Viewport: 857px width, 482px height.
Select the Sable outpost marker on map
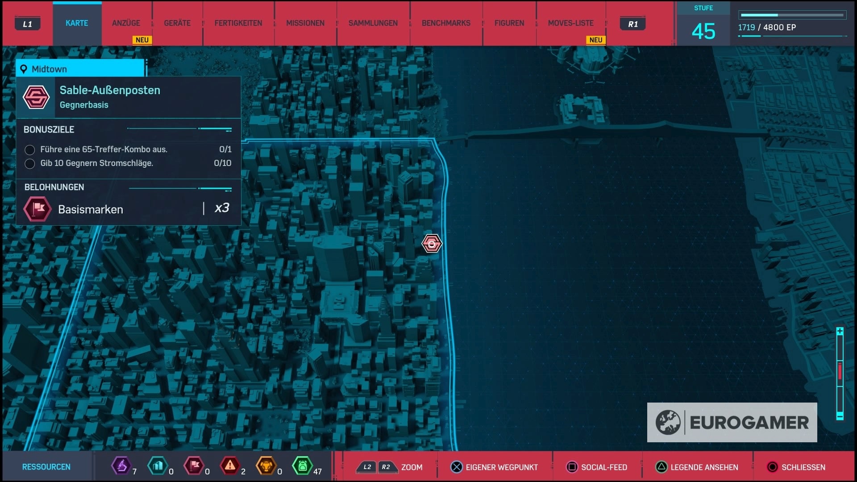point(432,244)
